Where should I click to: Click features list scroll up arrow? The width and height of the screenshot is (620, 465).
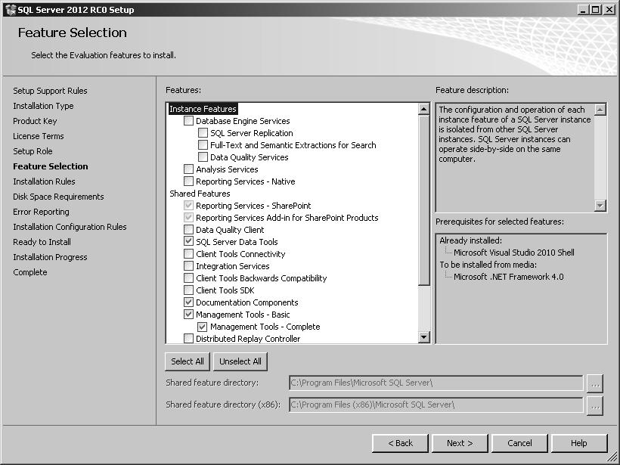click(x=424, y=109)
